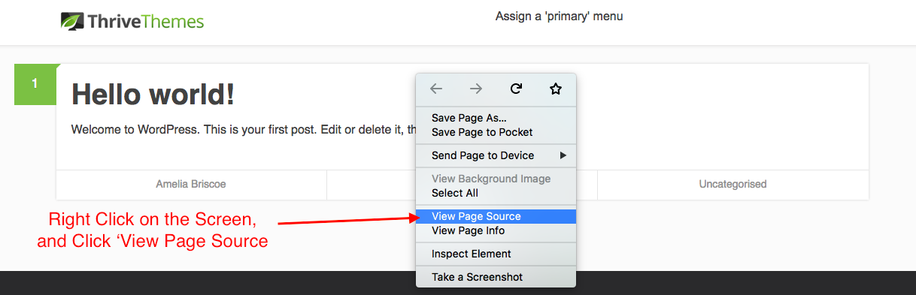Open the Uncategorised category link

tap(732, 184)
